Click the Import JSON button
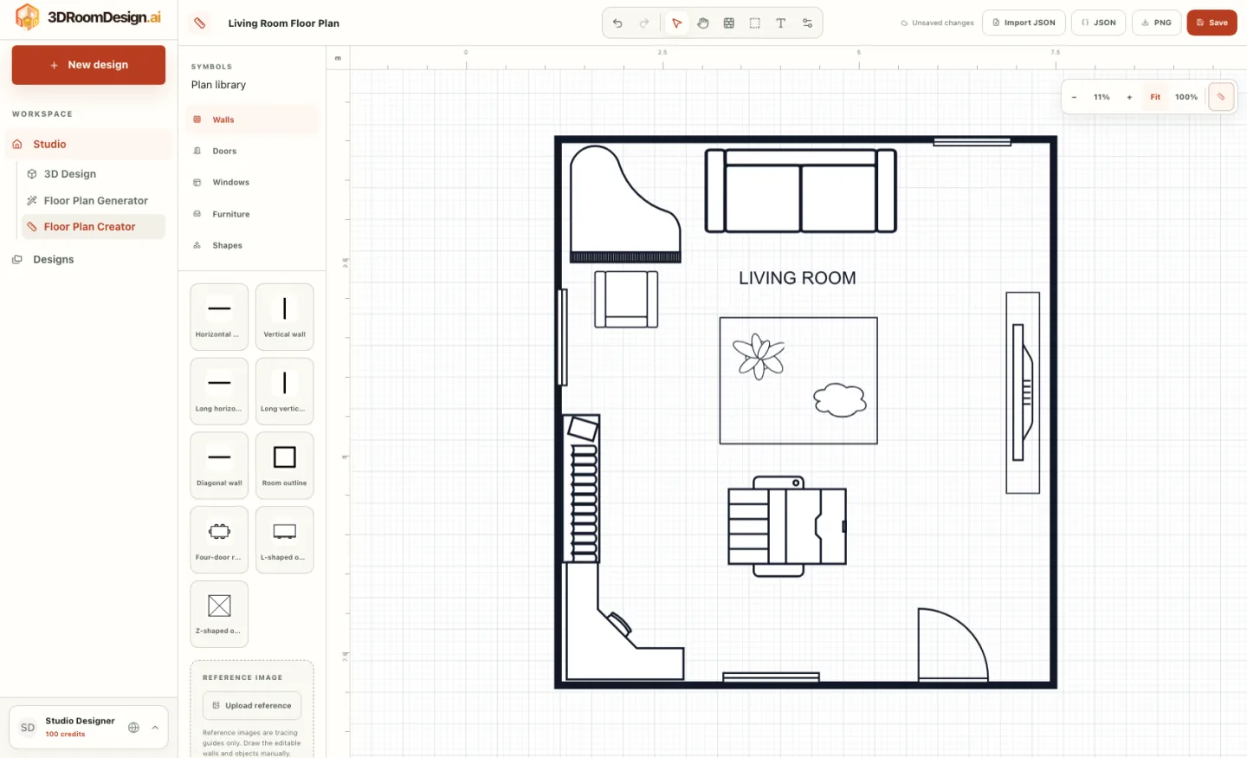The width and height of the screenshot is (1247, 758). tap(1024, 23)
